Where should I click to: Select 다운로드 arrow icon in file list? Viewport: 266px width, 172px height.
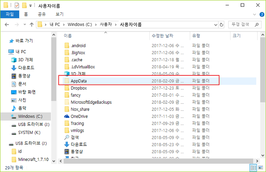click(x=67, y=145)
